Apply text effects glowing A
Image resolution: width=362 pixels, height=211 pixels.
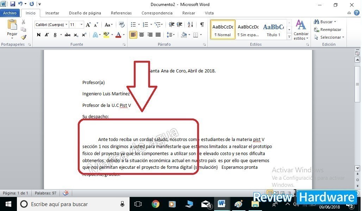[x=95, y=35]
